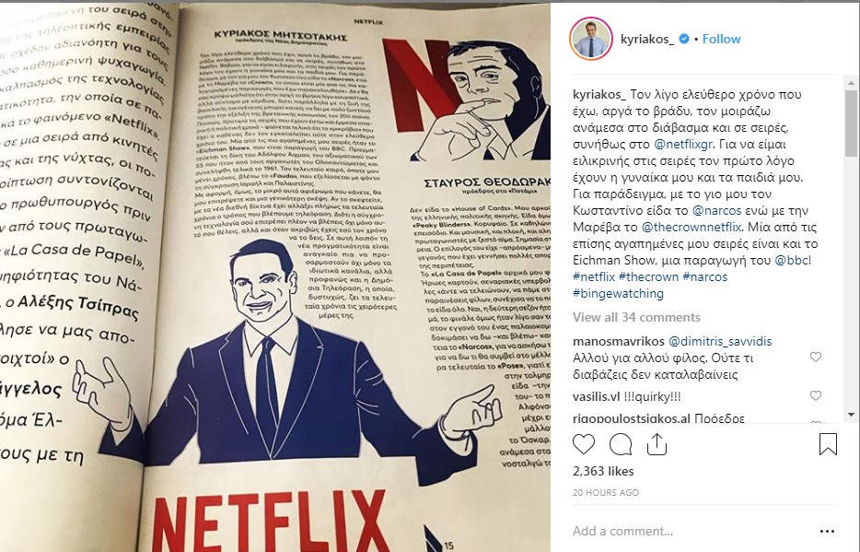Expand View all 34 comments
This screenshot has width=860, height=552.
coord(636,317)
